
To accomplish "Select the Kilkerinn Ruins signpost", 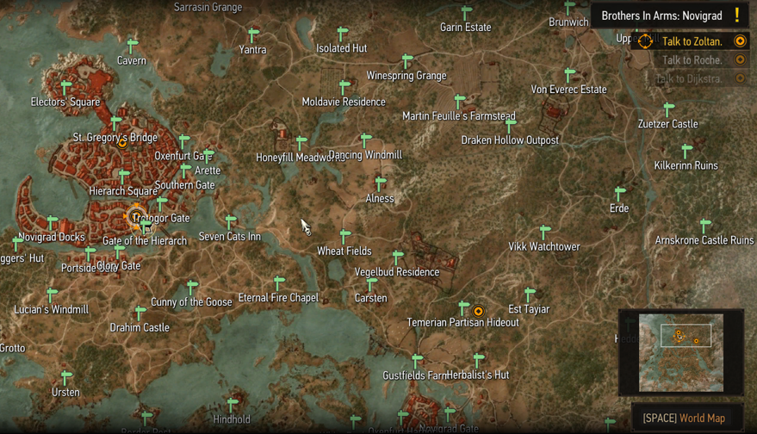I will (x=687, y=151).
